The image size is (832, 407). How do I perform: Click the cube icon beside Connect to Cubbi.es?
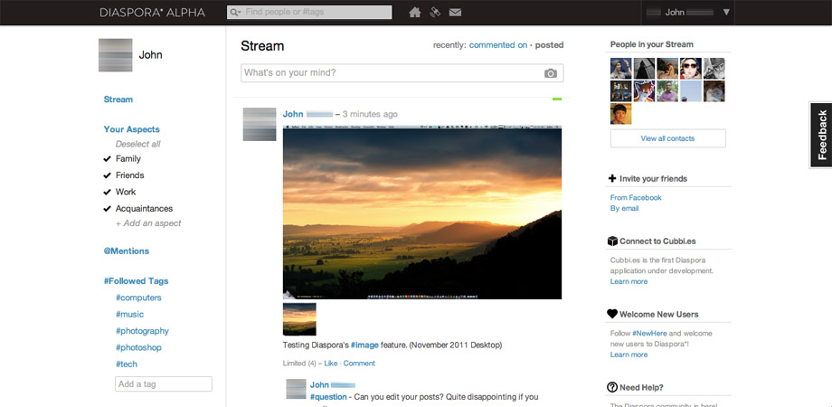pyautogui.click(x=612, y=241)
